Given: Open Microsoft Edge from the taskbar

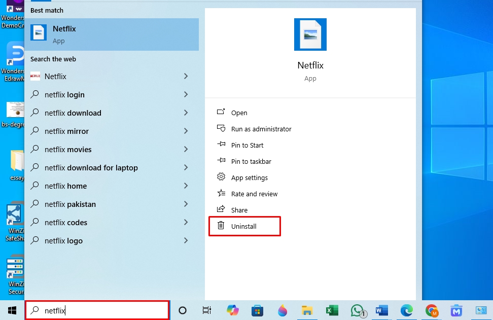Looking at the screenshot, I should (407, 310).
